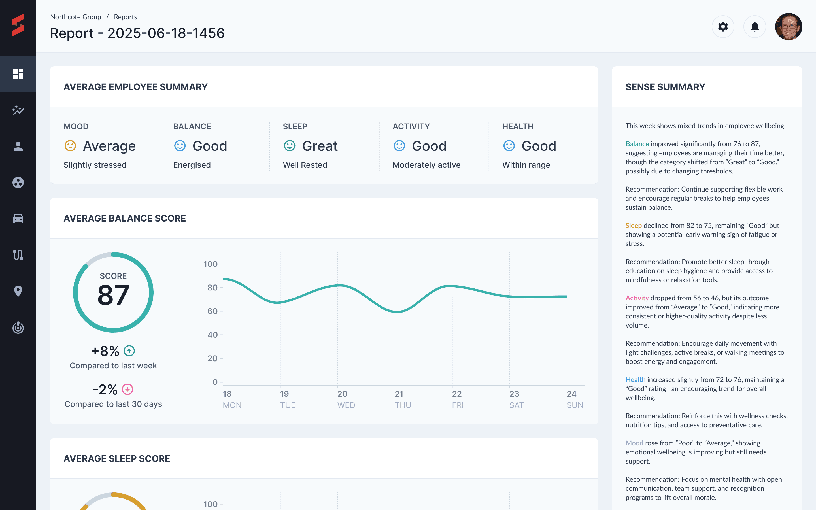Click the report title Report - 2025-06-18-1456

coord(137,33)
